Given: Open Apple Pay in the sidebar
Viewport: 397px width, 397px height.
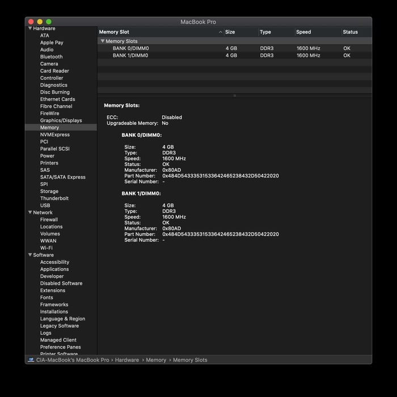Looking at the screenshot, I should [x=52, y=43].
